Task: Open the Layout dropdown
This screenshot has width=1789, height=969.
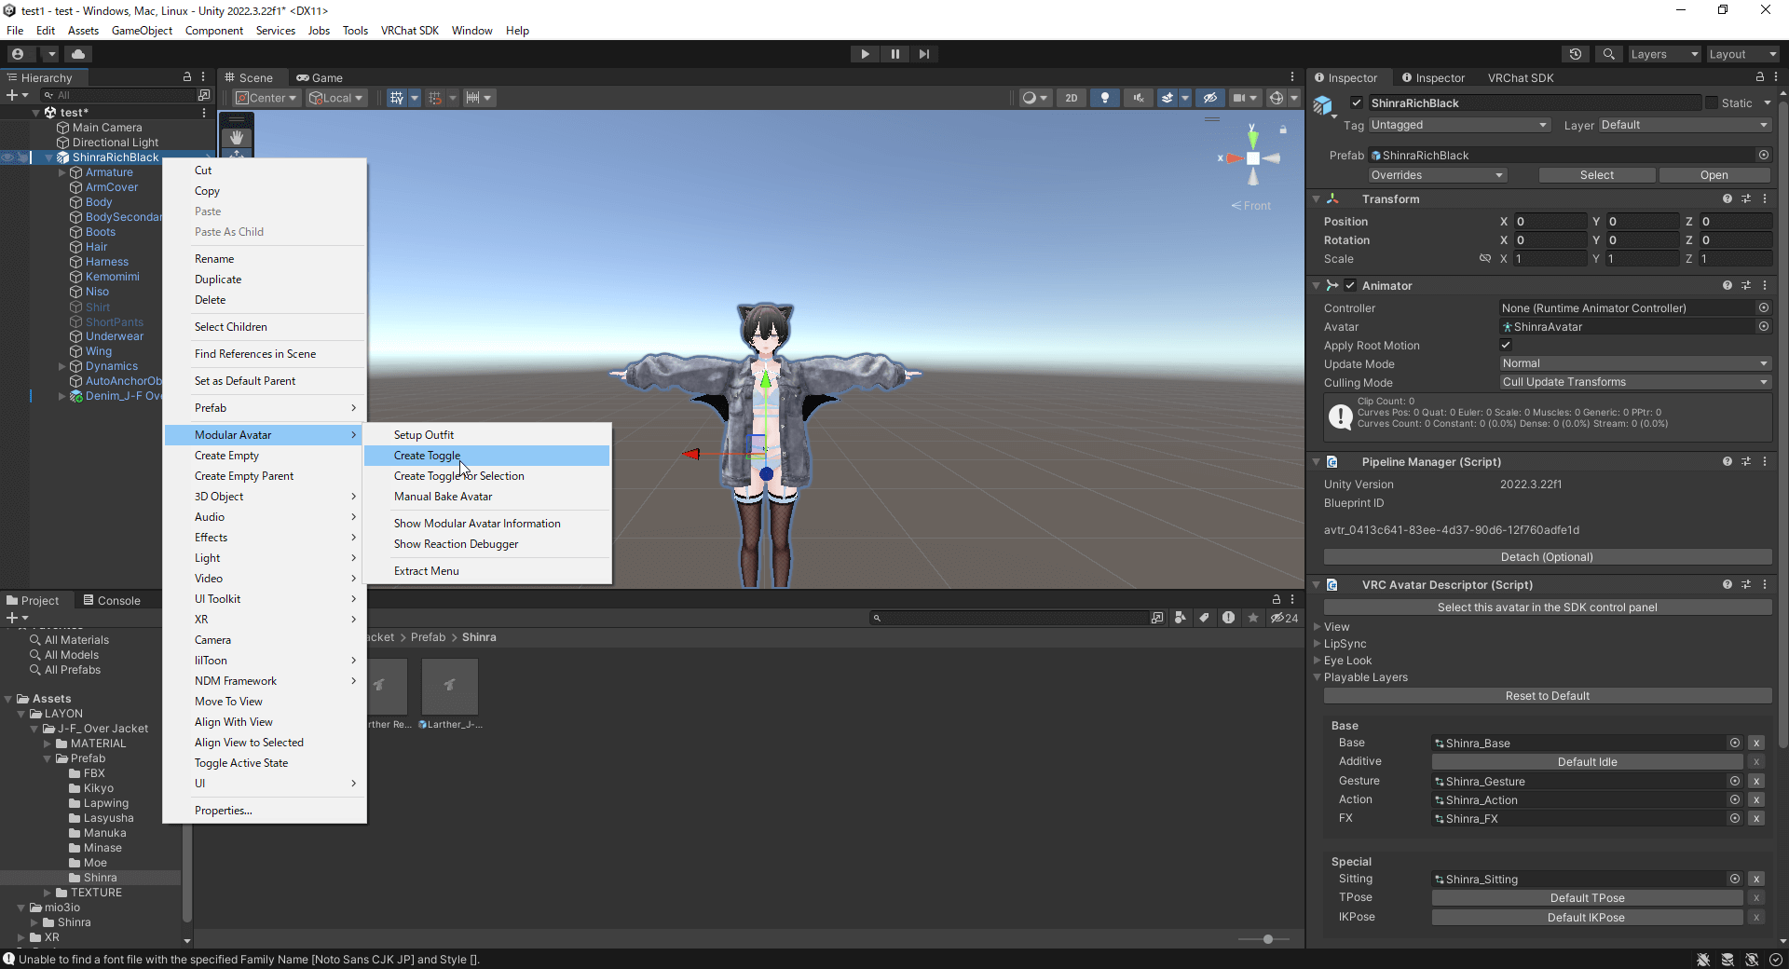Action: 1743,54
